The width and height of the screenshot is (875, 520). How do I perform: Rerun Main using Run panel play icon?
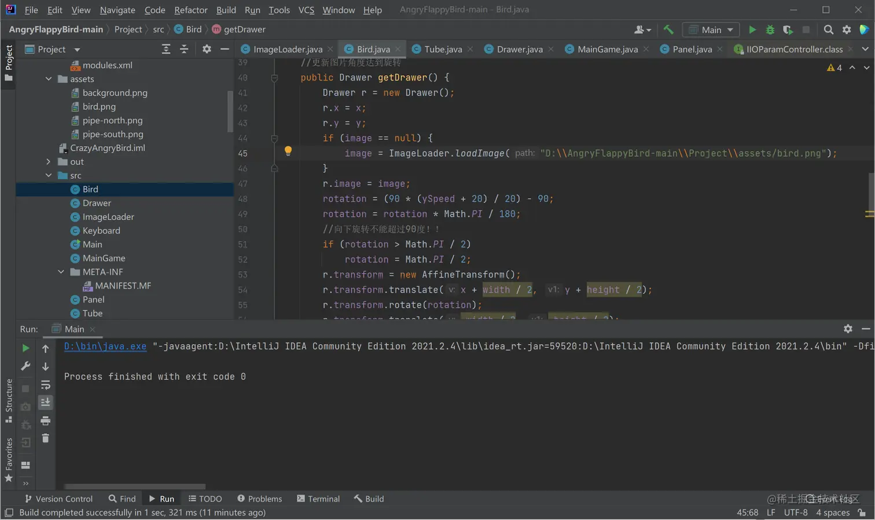pos(25,348)
